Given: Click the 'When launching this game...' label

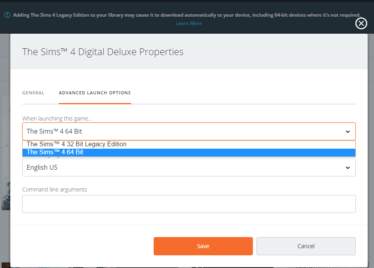Looking at the screenshot, I should pos(57,119).
